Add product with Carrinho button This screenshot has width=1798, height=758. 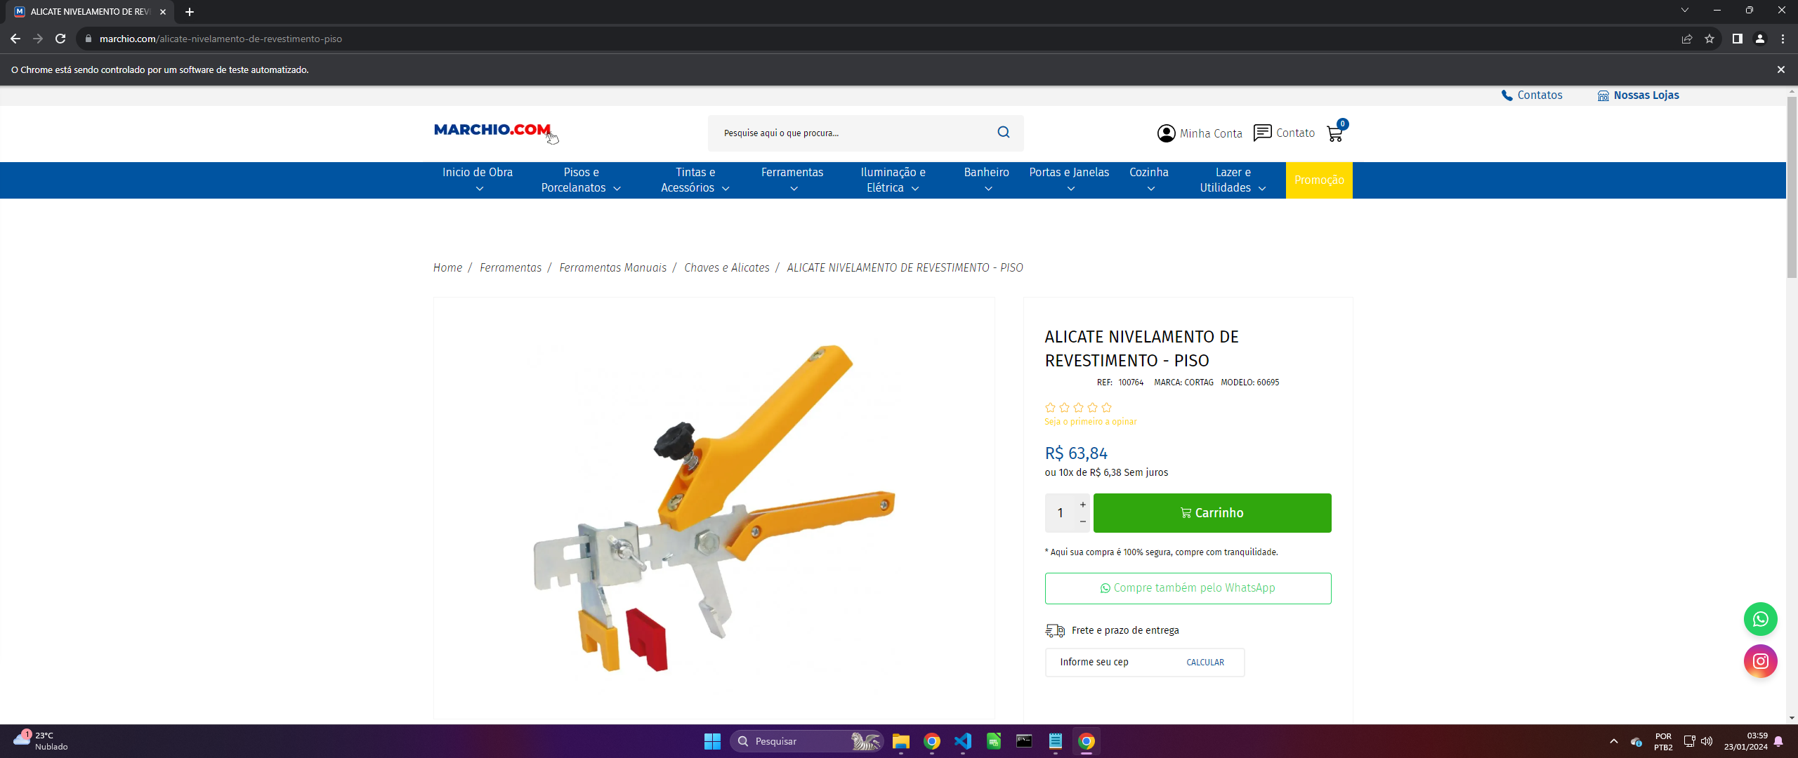click(1212, 513)
